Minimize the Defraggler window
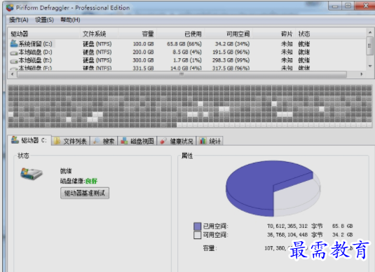 coord(335,6)
